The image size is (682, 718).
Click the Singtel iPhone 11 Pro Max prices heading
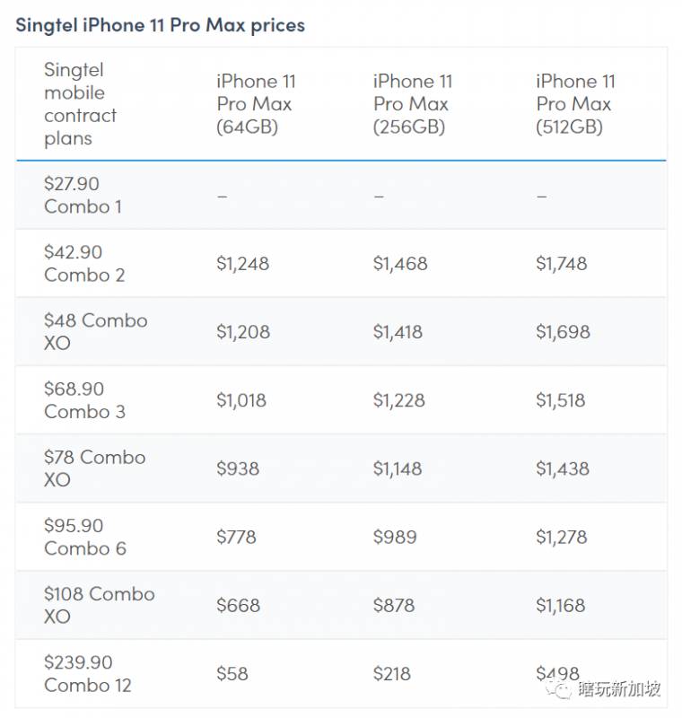click(x=160, y=24)
